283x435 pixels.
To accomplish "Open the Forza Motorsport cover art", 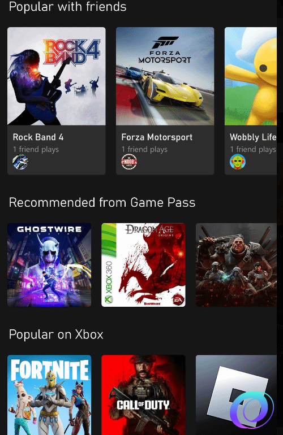I will tap(165, 76).
